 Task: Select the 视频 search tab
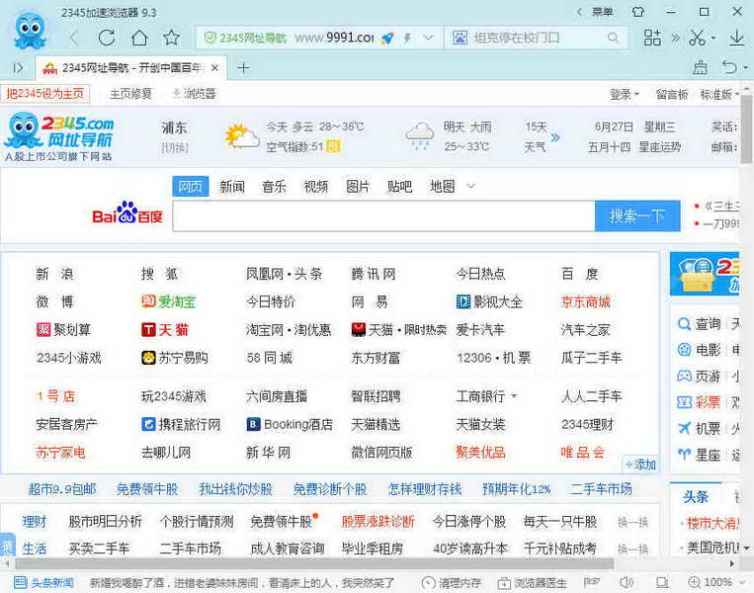pyautogui.click(x=316, y=186)
